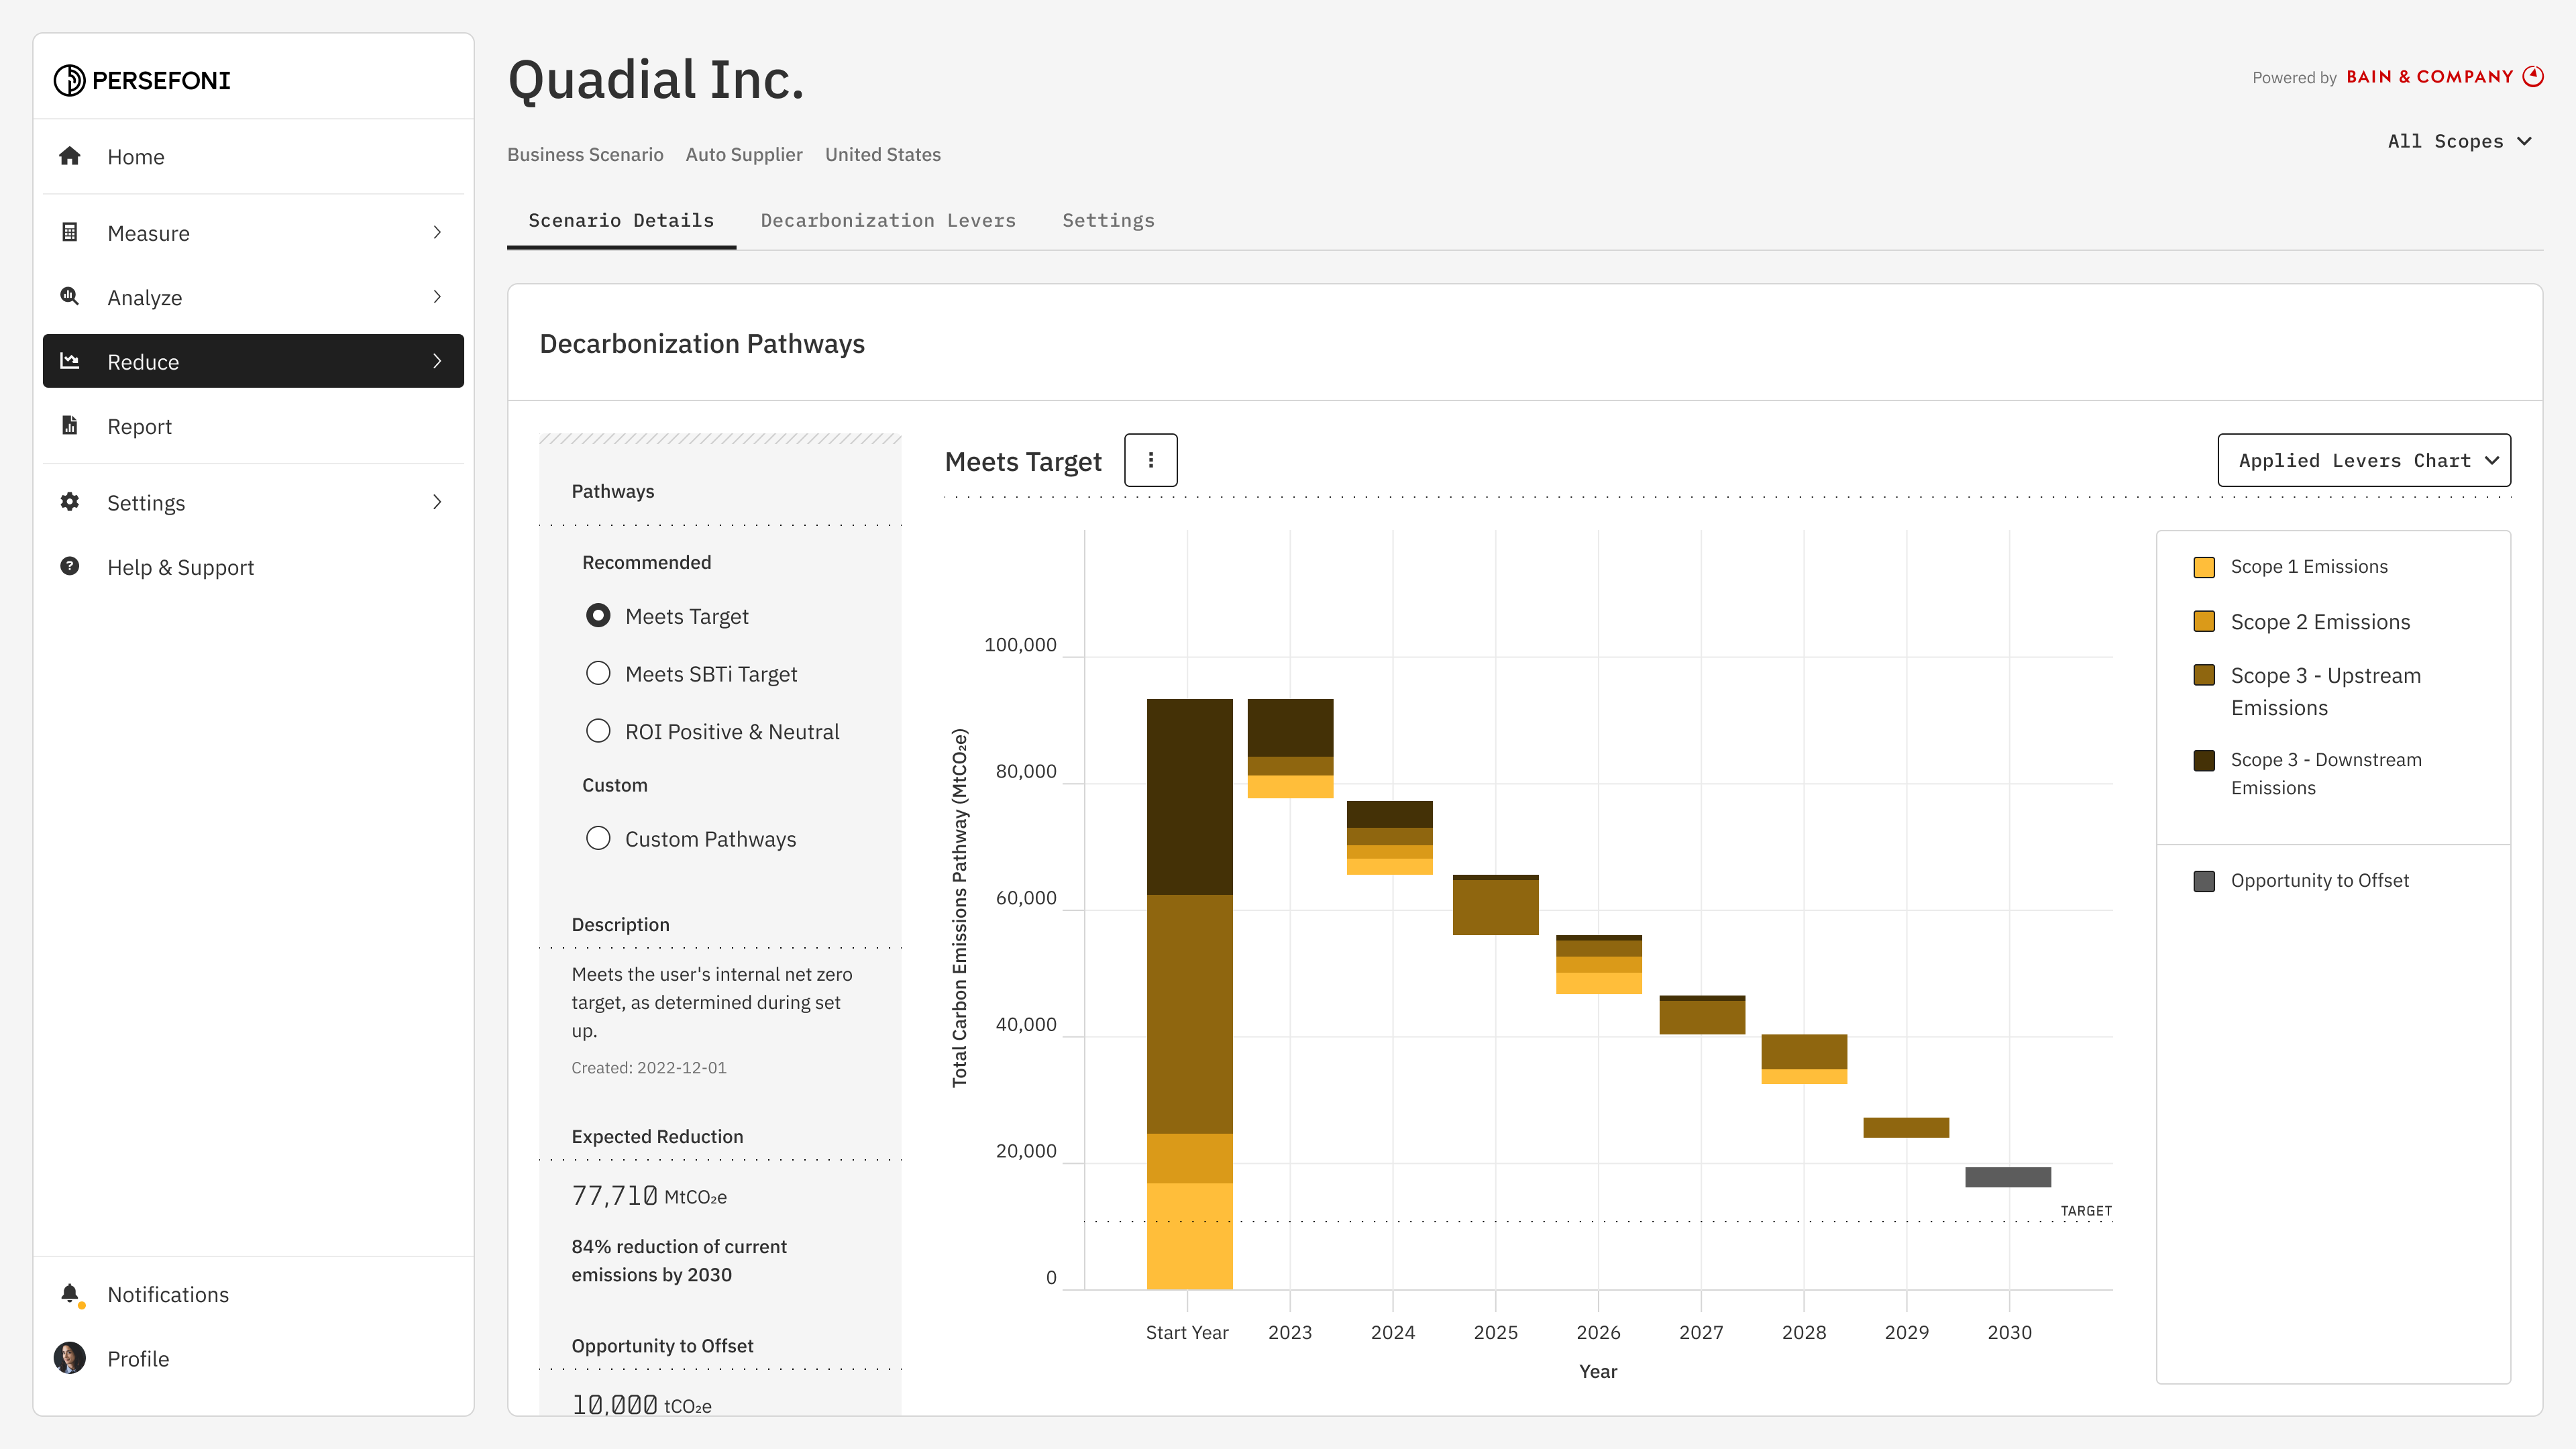Open the three-dot menu beside Meets Target
Image resolution: width=2576 pixels, height=1449 pixels.
(1150, 460)
